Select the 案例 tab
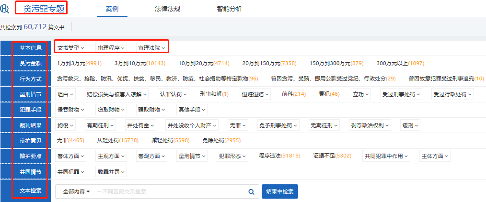 (112, 8)
